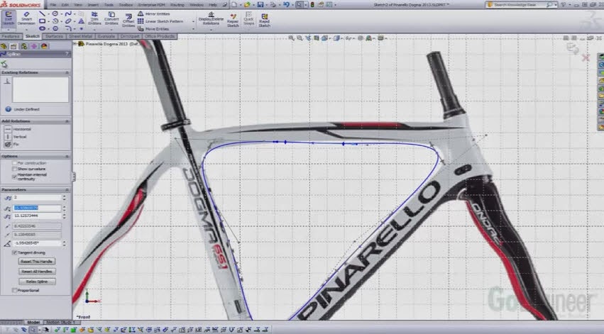
Task: Click the red X sketch cancel corner icon
Action: pos(586,57)
